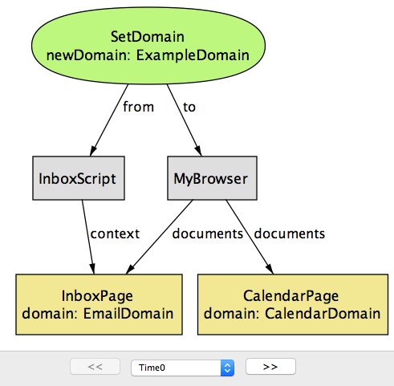The image size is (394, 386).
Task: Click the documents label pointing to CalendarPage
Action: (x=290, y=234)
